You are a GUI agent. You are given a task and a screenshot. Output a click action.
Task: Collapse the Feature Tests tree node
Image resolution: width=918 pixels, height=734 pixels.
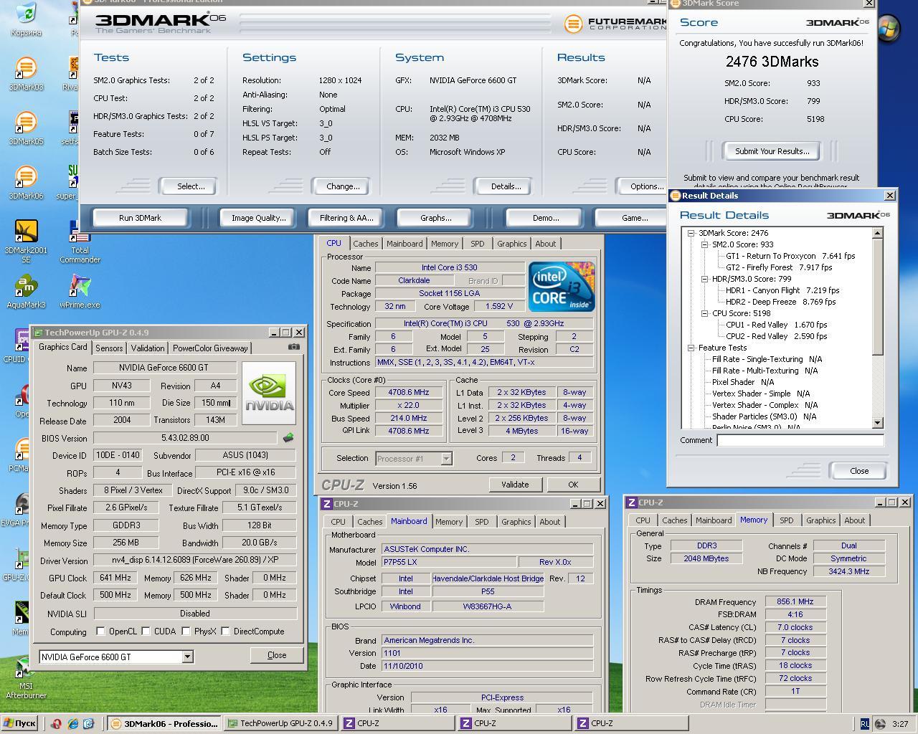(691, 348)
